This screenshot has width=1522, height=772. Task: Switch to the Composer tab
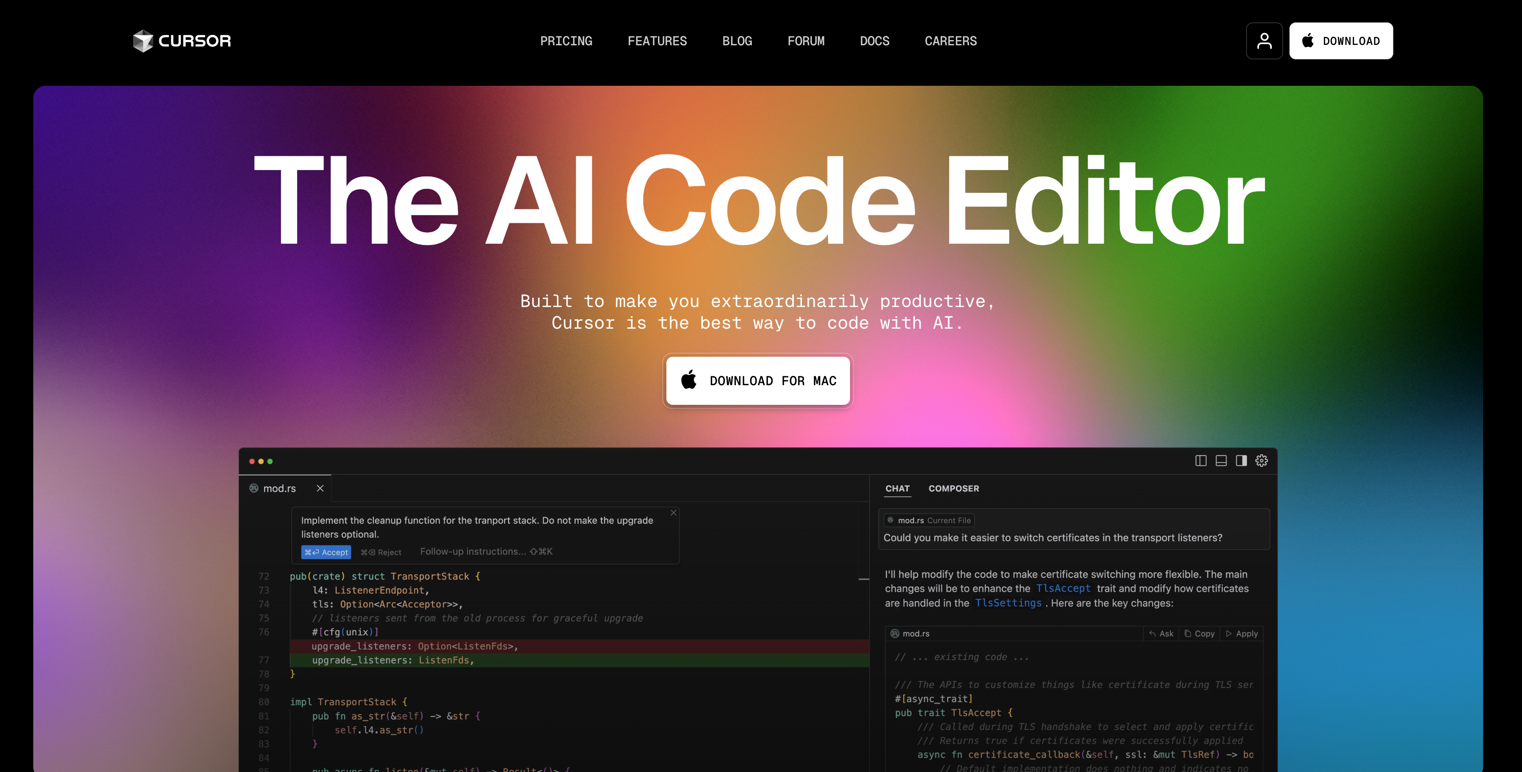[953, 489]
